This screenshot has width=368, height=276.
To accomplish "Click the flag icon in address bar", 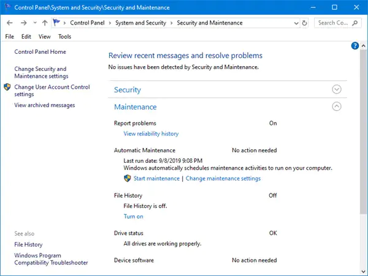I will click(56, 23).
